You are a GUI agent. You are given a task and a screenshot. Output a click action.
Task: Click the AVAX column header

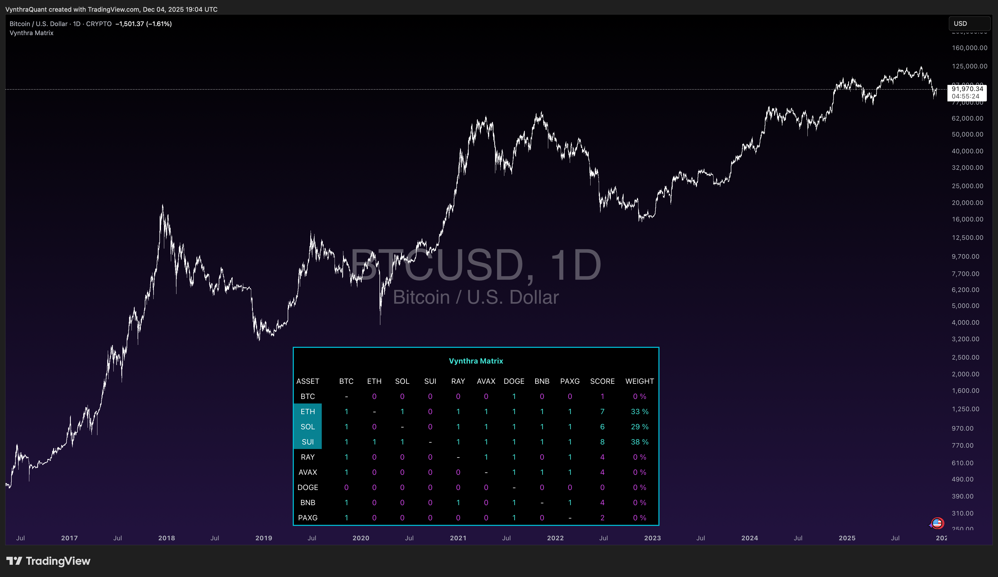tap(486, 381)
